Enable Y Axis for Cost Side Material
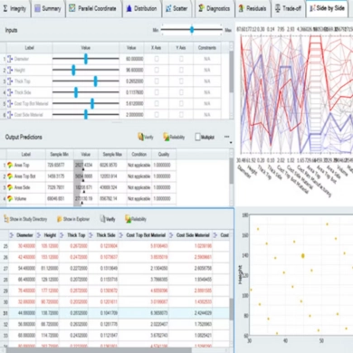Screen dimensions: 353x353 click(181, 115)
